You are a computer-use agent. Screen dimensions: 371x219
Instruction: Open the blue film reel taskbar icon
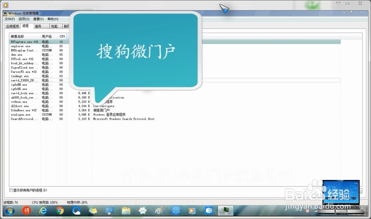tap(176, 210)
